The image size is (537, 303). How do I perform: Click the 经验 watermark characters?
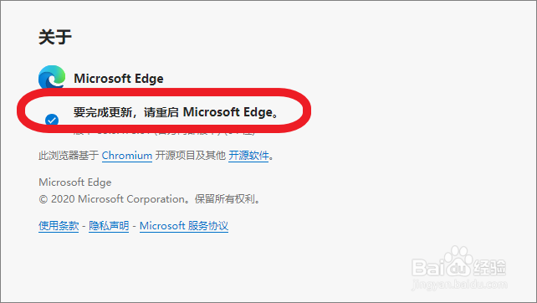(489, 268)
